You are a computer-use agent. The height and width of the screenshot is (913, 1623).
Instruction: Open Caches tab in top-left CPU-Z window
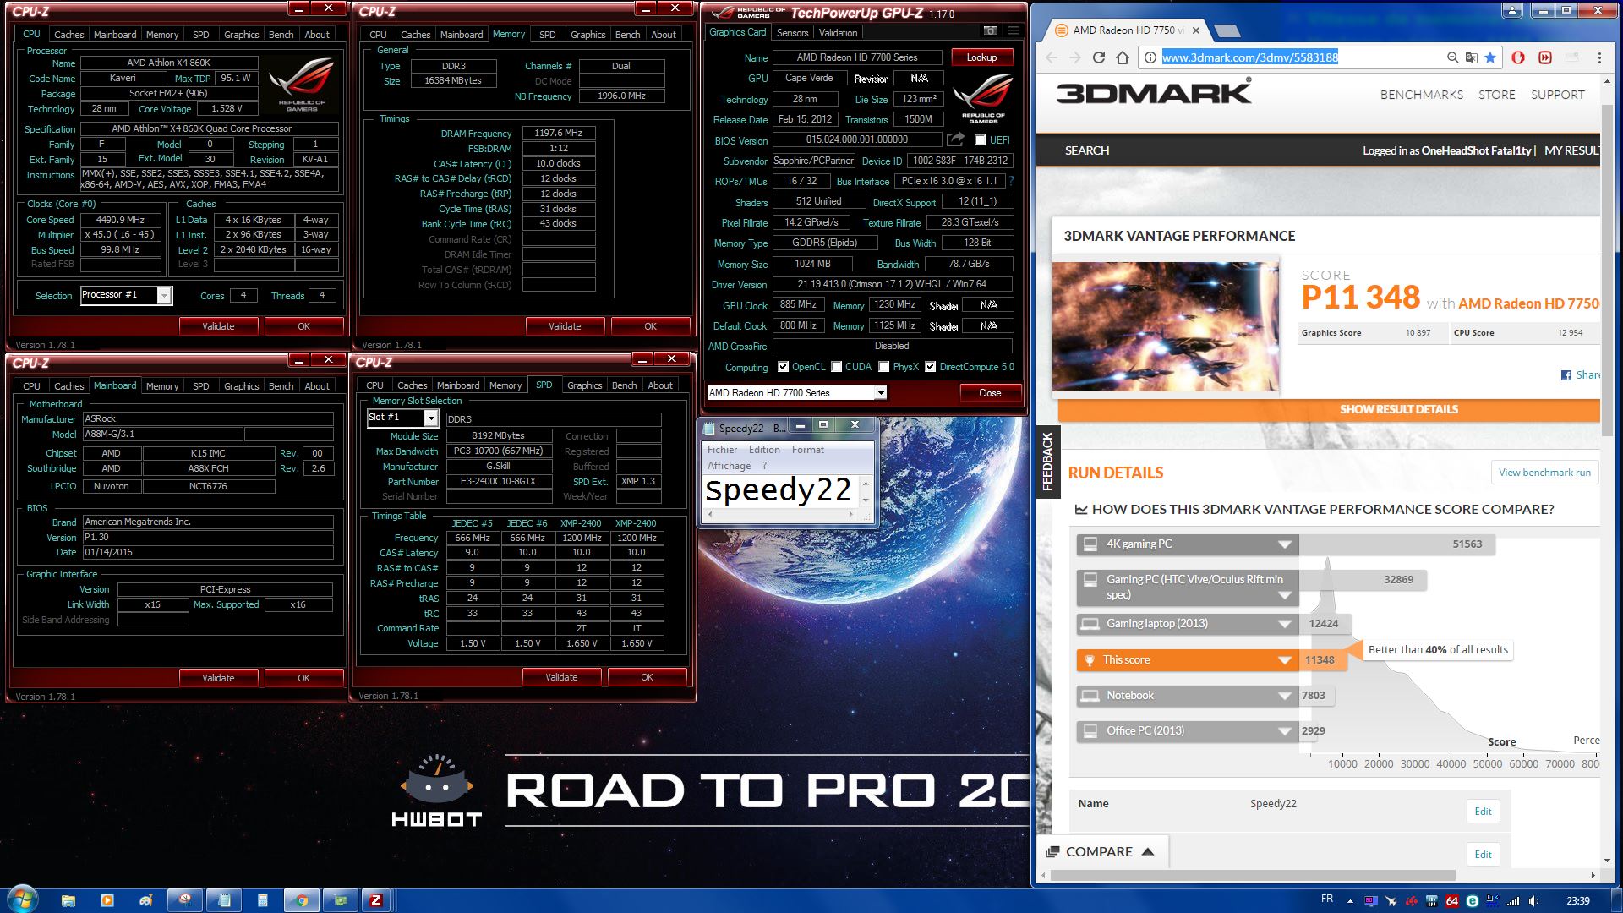coord(68,35)
